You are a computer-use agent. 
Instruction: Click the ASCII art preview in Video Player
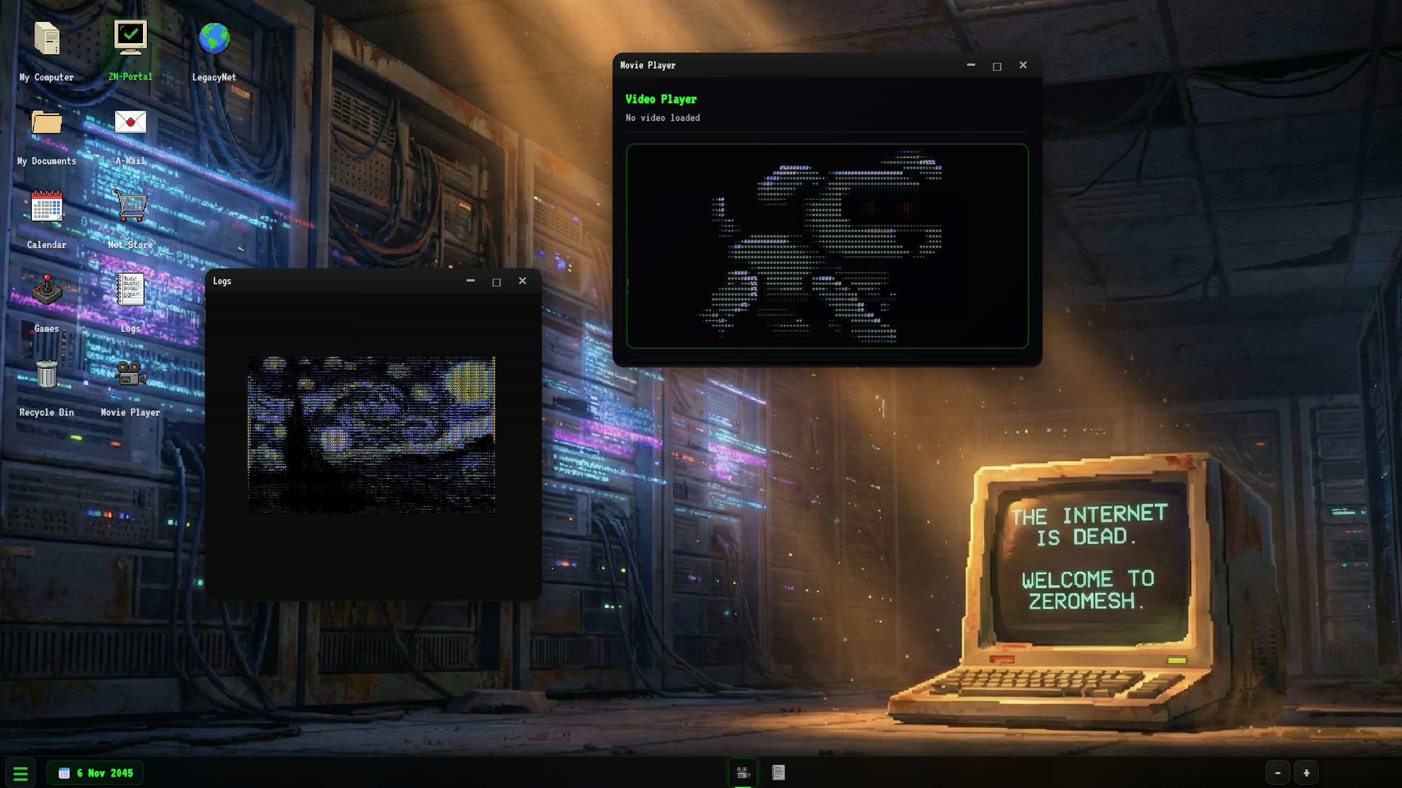coord(827,248)
